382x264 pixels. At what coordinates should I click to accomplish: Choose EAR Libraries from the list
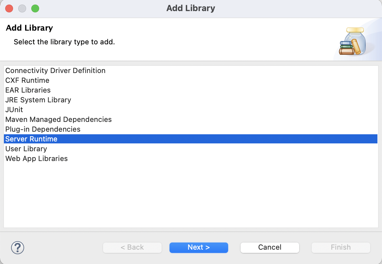191,90
